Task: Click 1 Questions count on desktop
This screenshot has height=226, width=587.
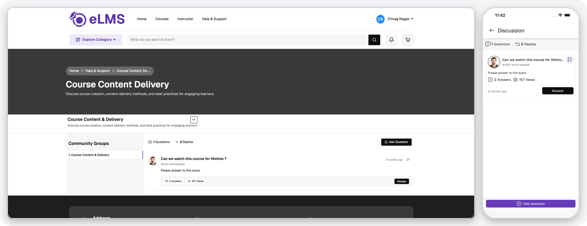Action: 159,142
